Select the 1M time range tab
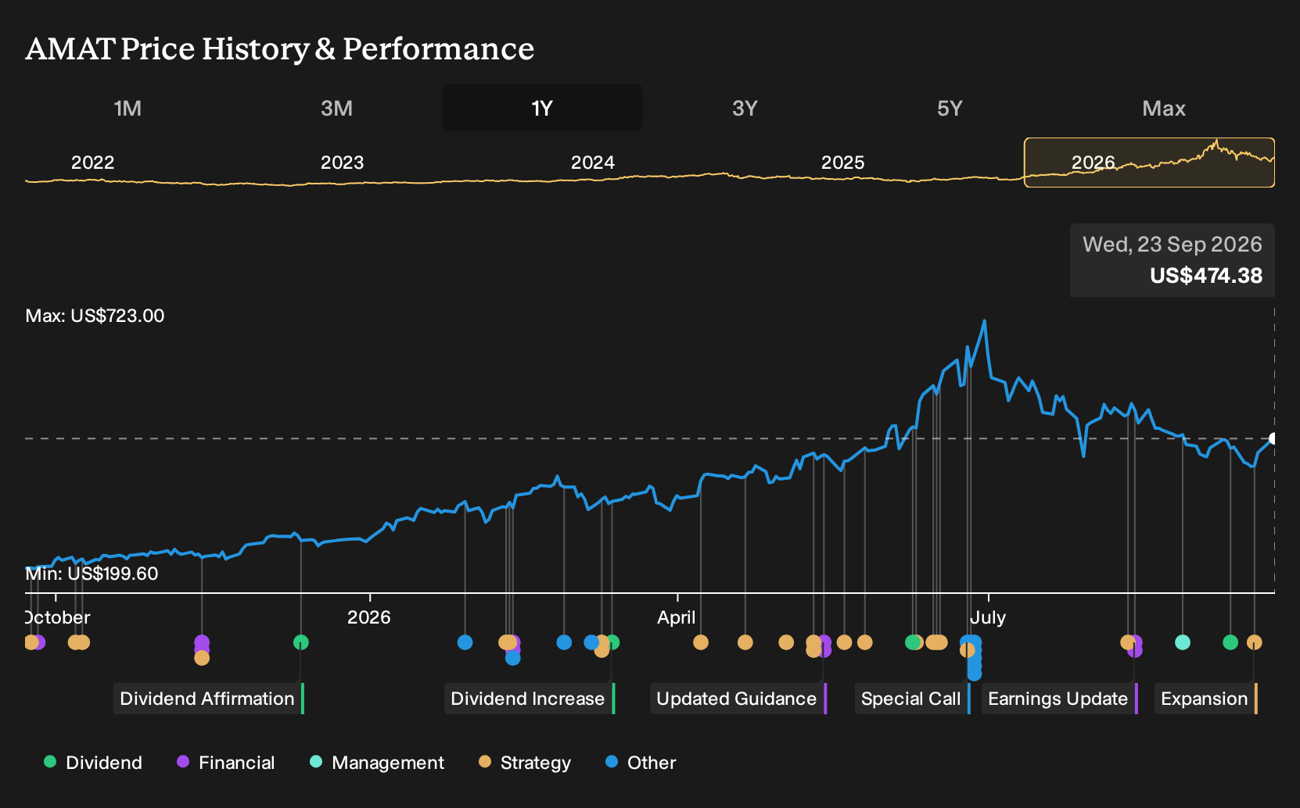The width and height of the screenshot is (1300, 808). [127, 108]
